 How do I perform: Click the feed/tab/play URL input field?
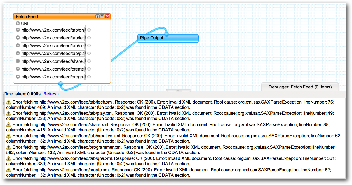pos(53,53)
